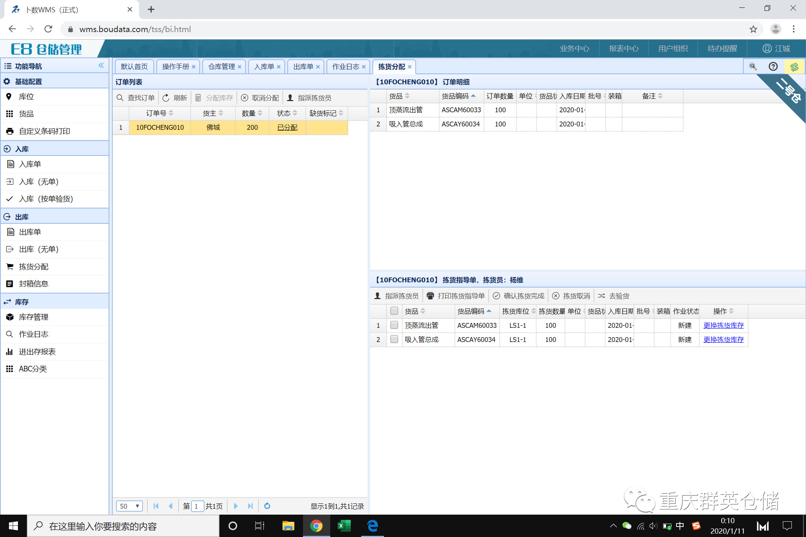
Task: Open 进出存报表 in the sidebar
Action: pyautogui.click(x=55, y=352)
